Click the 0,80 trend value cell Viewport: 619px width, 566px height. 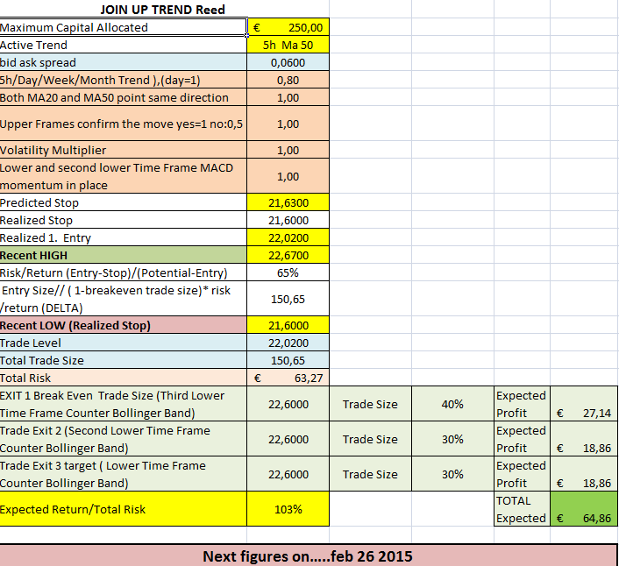coord(288,80)
